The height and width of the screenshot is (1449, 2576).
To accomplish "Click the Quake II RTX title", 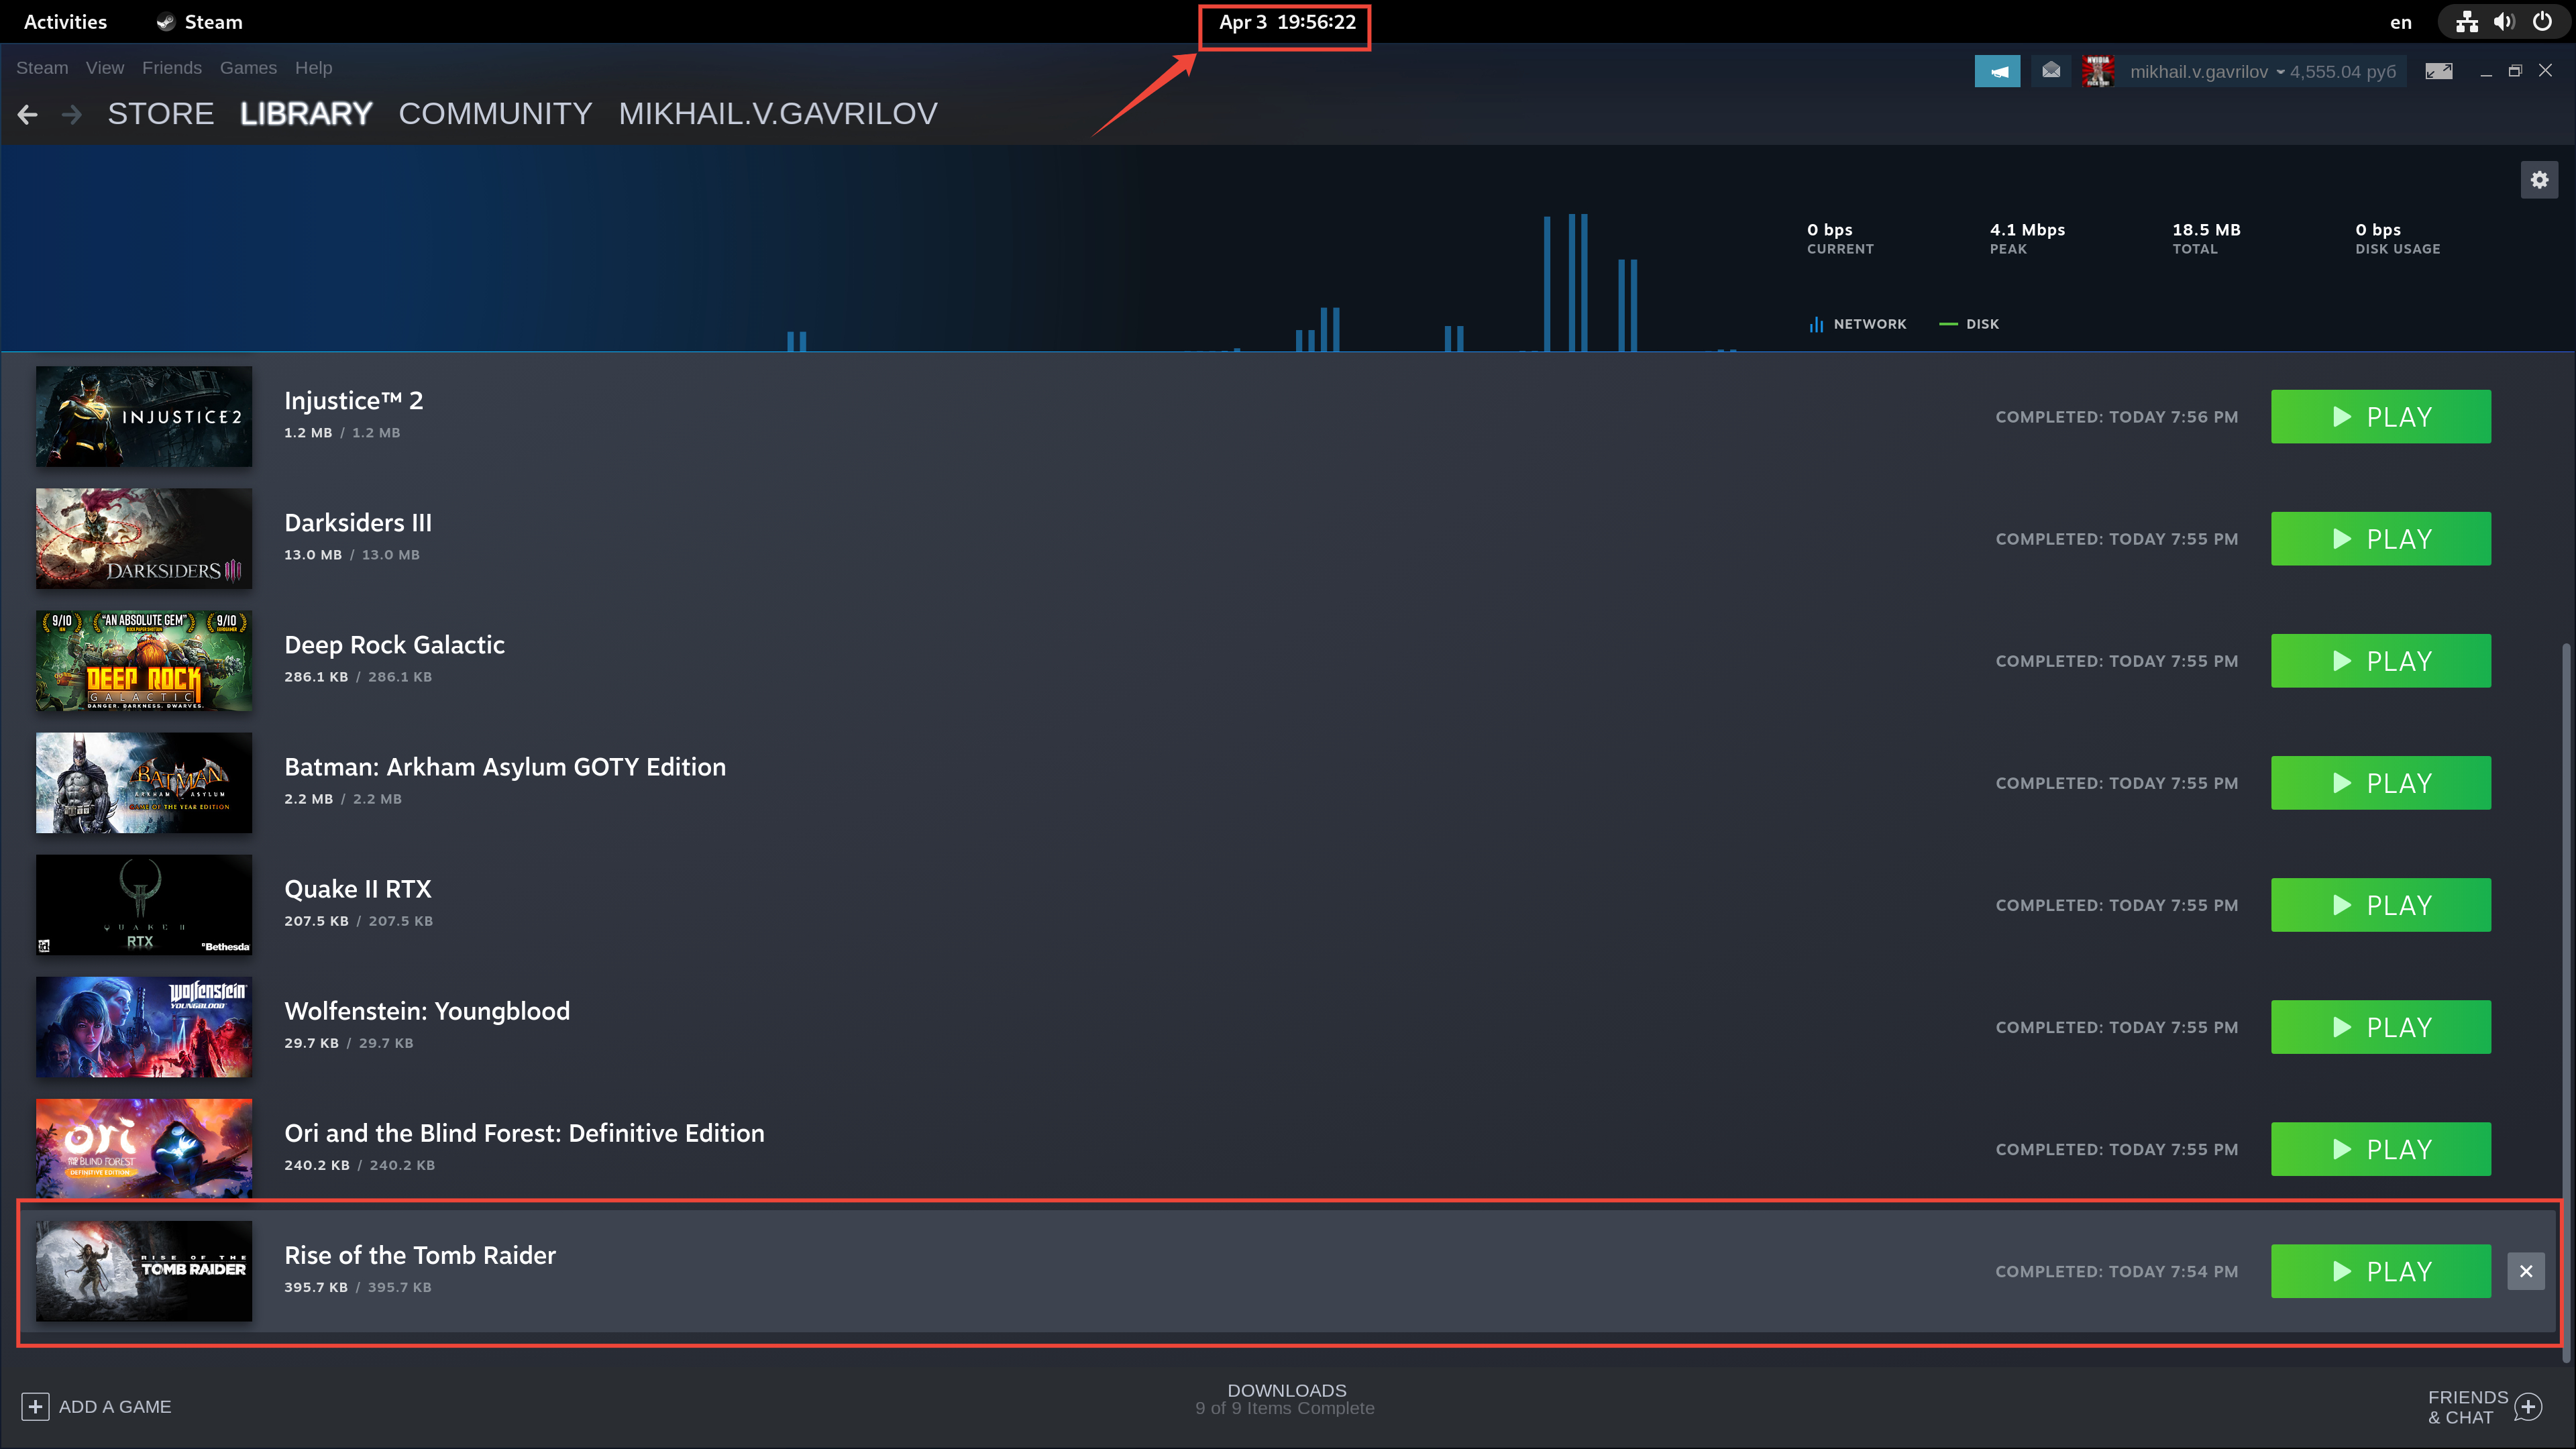I will (x=358, y=888).
